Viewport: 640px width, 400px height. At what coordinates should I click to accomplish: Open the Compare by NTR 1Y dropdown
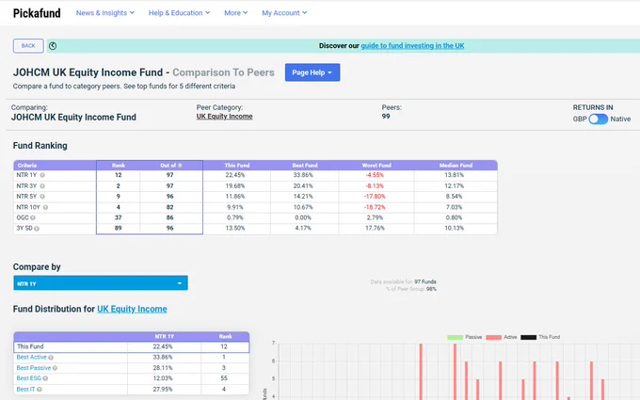[x=101, y=283]
